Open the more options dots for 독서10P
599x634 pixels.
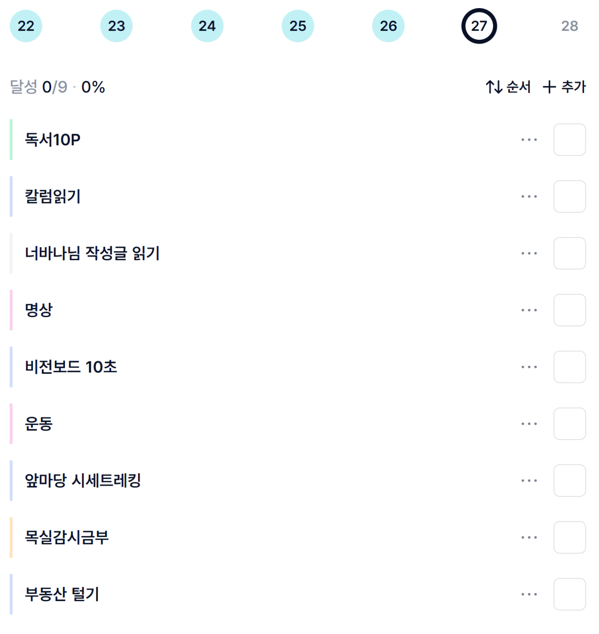point(529,140)
